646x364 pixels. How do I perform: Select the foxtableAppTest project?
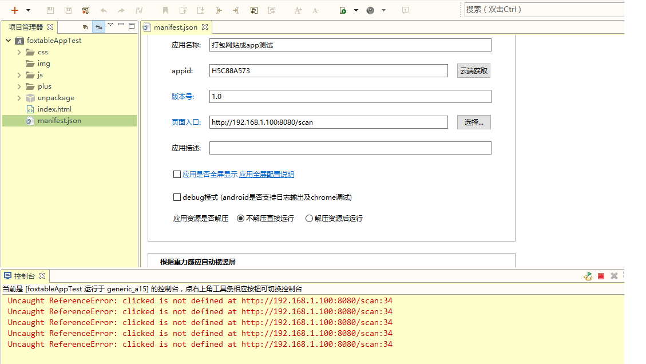tap(54, 41)
